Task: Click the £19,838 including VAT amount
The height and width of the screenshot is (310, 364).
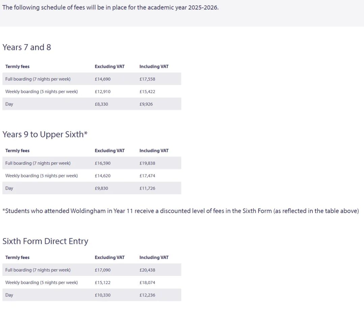Action: point(147,163)
